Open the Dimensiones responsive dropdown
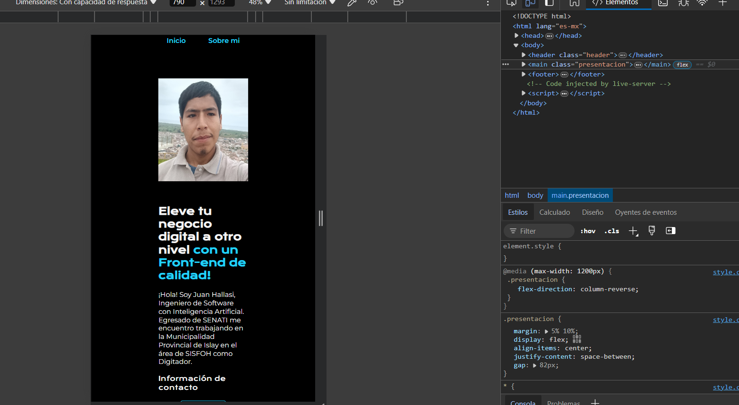Screen dimensions: 739x405 pyautogui.click(x=86, y=2)
